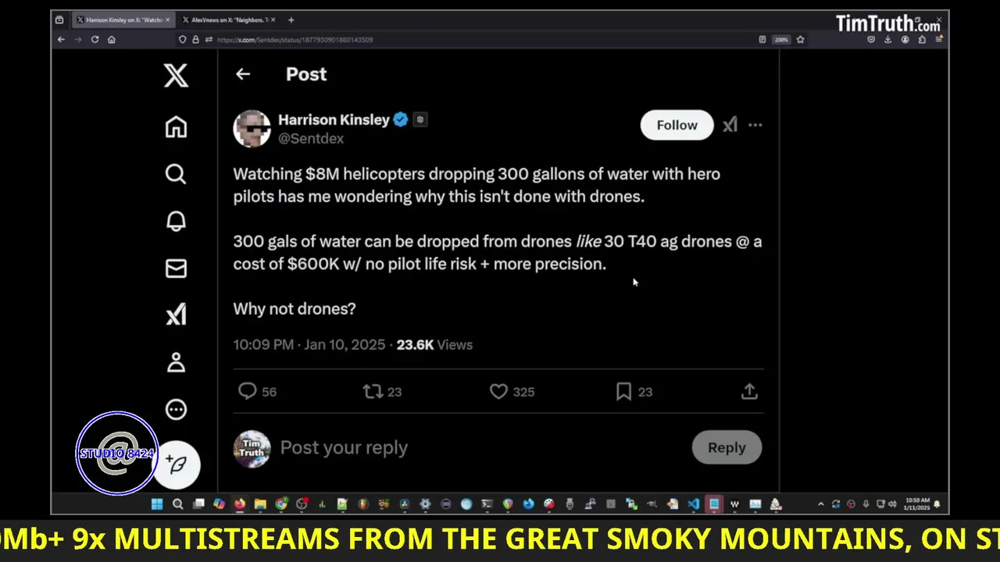Follow Harrison Kinsley
The width and height of the screenshot is (1000, 562).
point(677,125)
